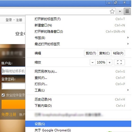133x132 pixels.
Task: Click the 登录密码 password field
Action: pos(14,86)
